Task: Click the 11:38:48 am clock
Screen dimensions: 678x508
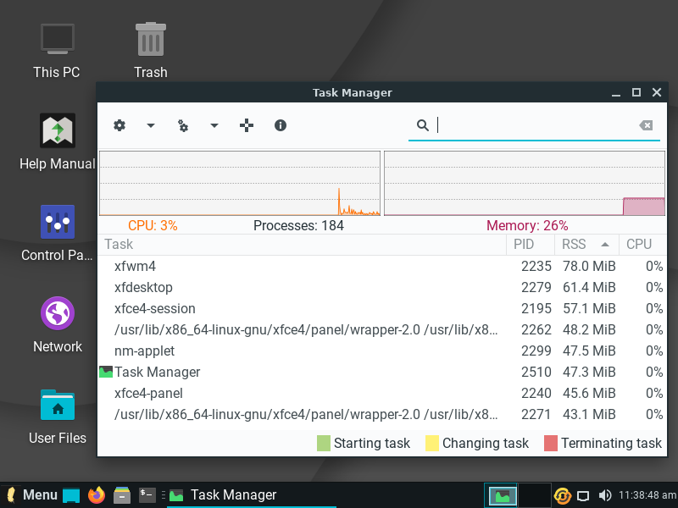Action: [x=647, y=495]
